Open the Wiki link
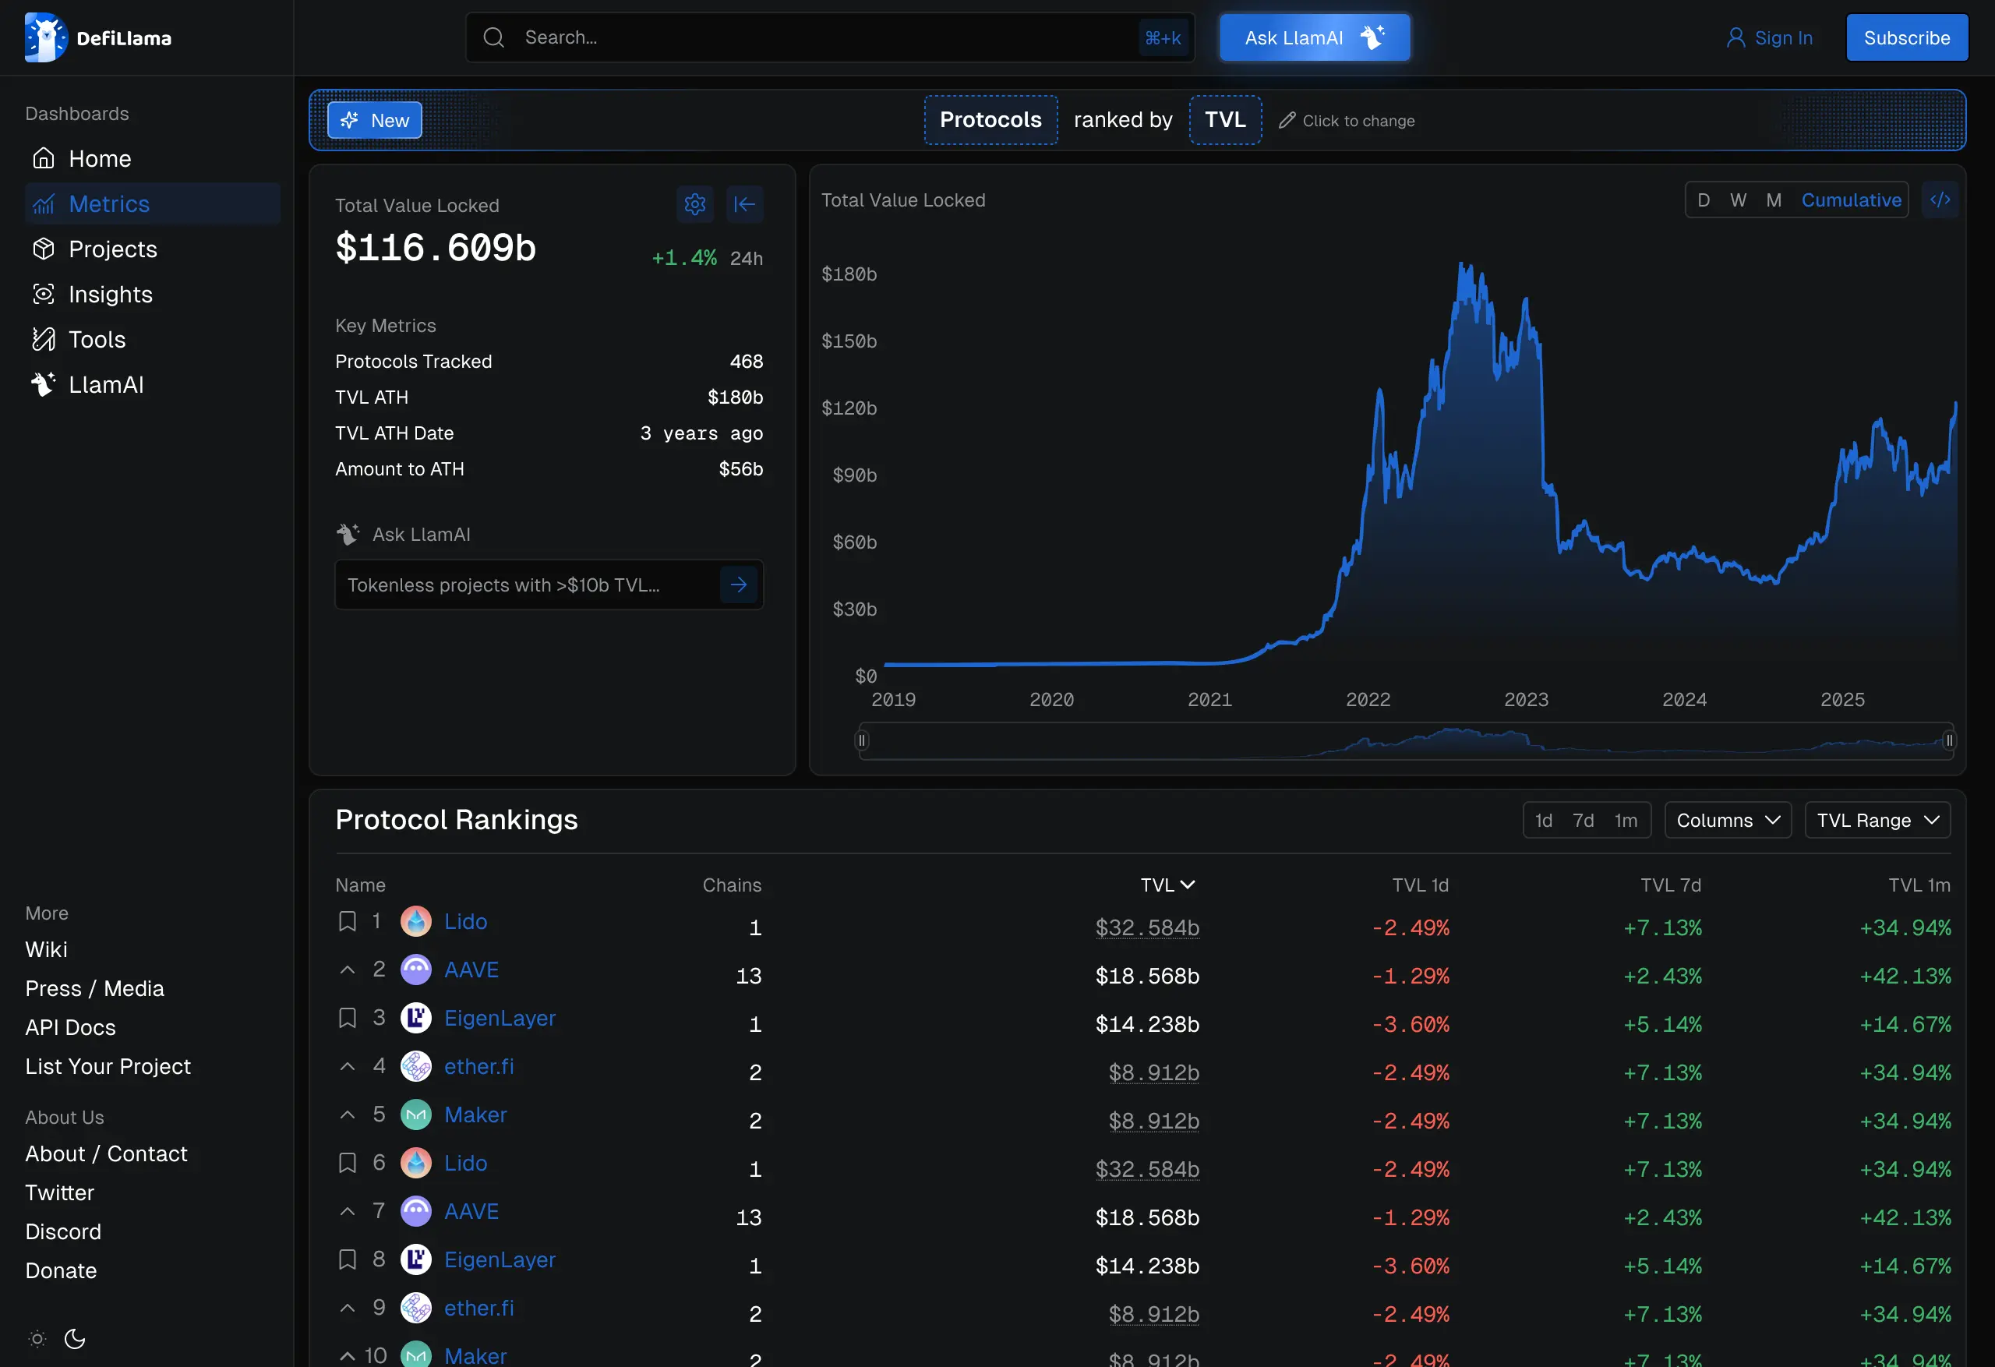1995x1367 pixels. [x=46, y=950]
